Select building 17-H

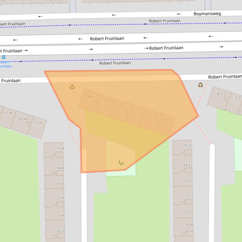pos(8,113)
